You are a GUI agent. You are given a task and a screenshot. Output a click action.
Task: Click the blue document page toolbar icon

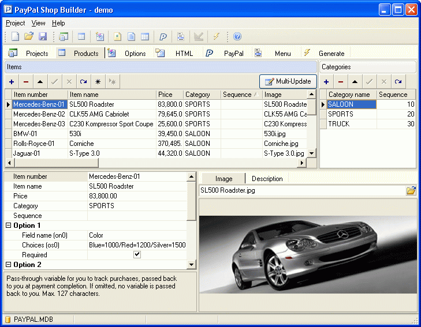[x=131, y=36]
